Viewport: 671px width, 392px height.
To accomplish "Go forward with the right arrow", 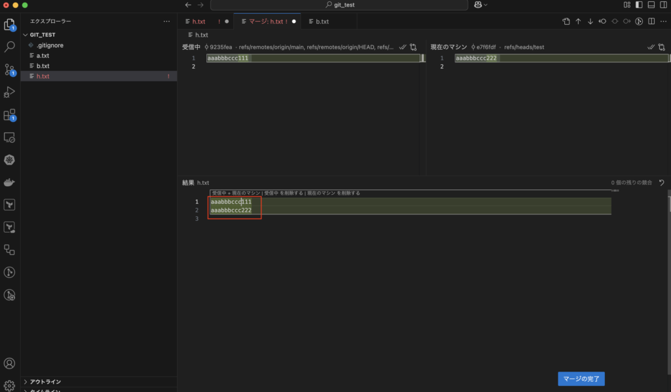I will coord(201,5).
